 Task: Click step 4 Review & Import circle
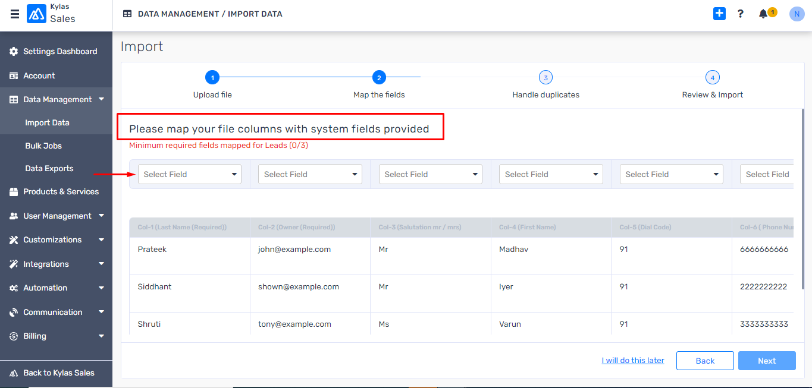click(713, 77)
